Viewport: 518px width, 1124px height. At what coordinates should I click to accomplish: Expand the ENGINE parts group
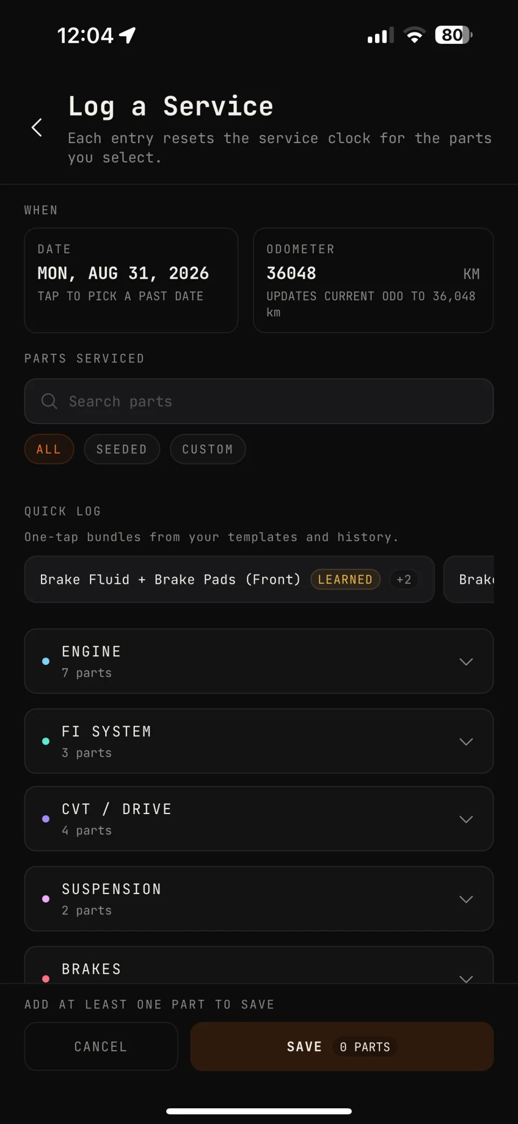point(259,661)
